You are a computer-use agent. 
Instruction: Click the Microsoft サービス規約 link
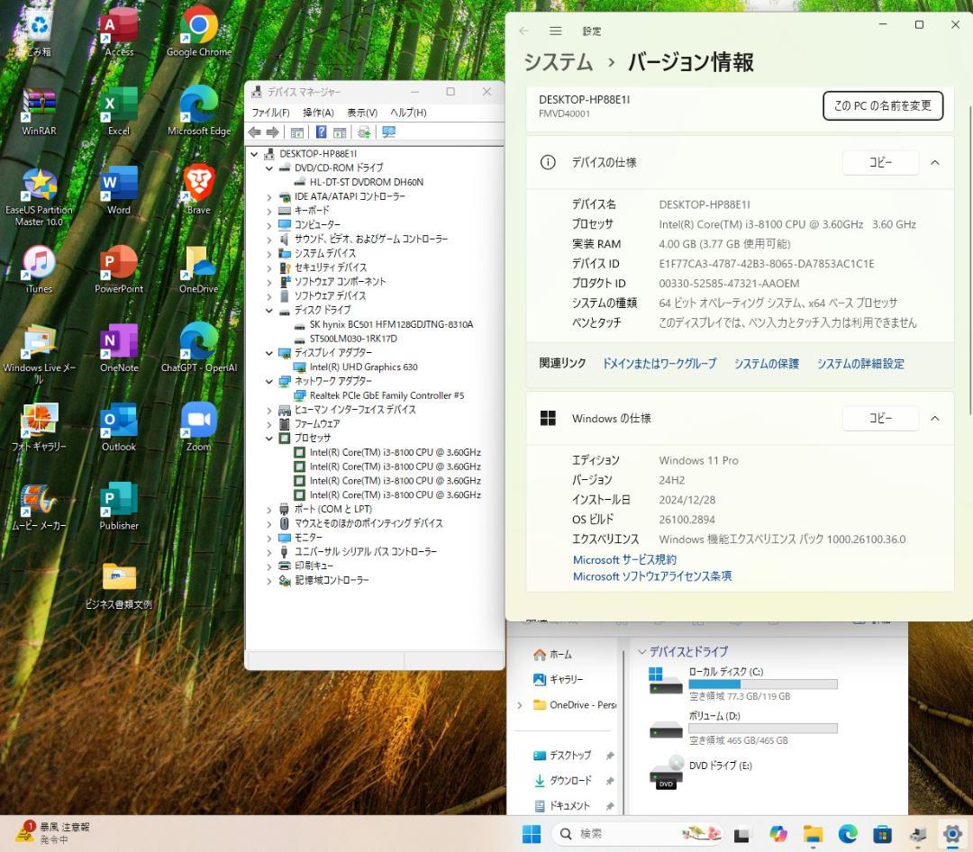pos(624,559)
